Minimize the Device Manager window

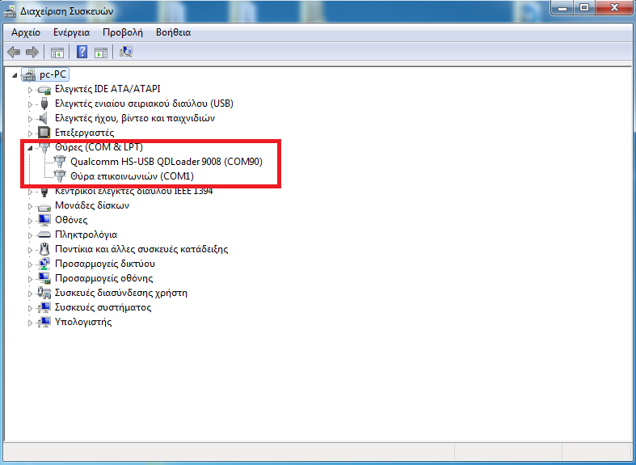point(563,8)
